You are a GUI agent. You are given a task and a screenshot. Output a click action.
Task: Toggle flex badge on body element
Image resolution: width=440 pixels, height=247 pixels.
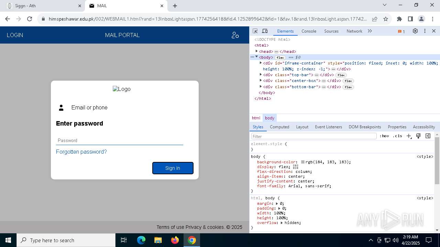pyautogui.click(x=280, y=58)
